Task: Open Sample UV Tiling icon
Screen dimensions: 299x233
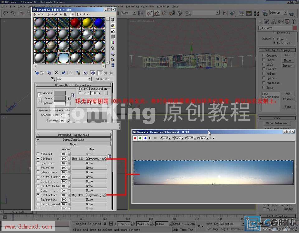Action: (x=112, y=37)
